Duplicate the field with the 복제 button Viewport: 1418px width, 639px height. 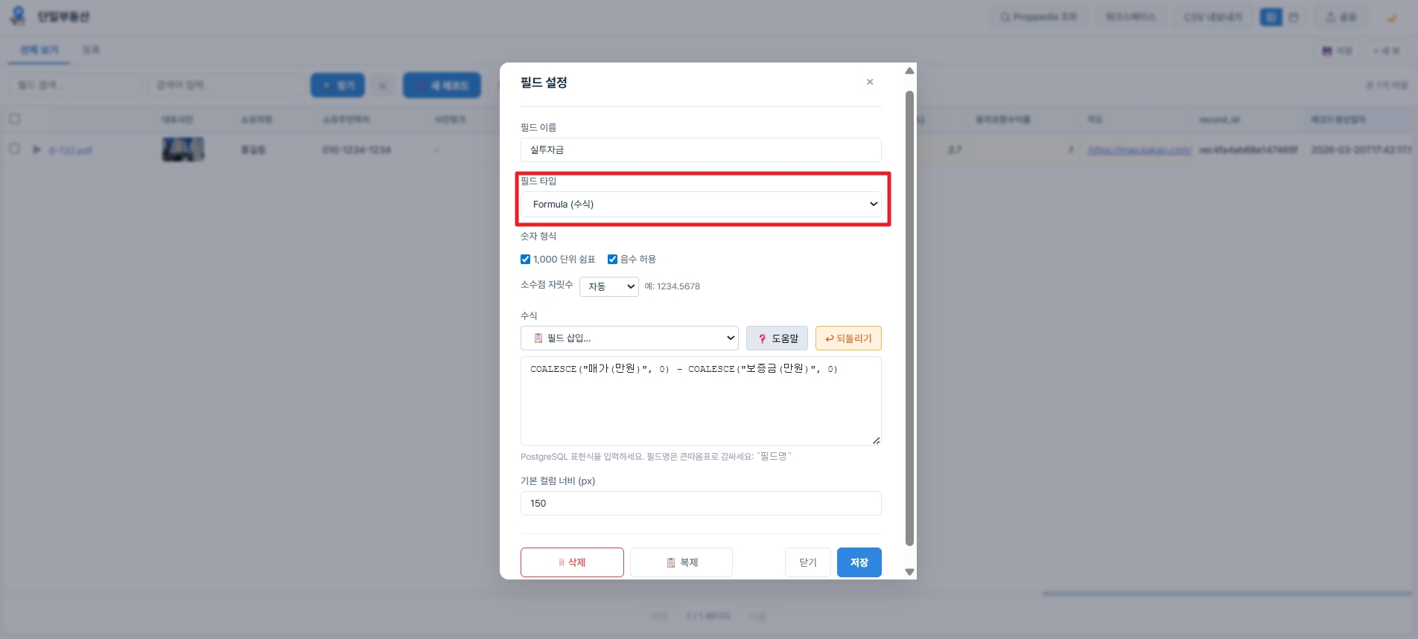point(681,562)
